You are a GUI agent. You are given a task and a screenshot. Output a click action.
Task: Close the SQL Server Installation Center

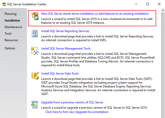click(159, 4)
